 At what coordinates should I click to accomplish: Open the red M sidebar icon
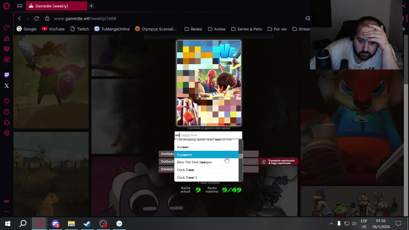6,59
